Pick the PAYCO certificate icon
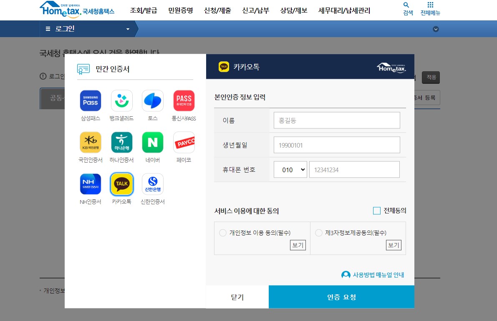The height and width of the screenshot is (321, 497). pyautogui.click(x=184, y=143)
